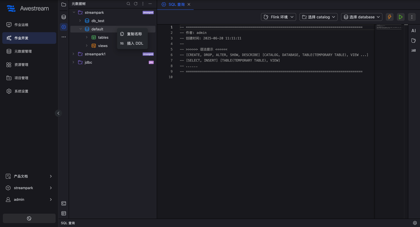
Task: Collapse the left navigation sidebar
Action: pos(58,113)
